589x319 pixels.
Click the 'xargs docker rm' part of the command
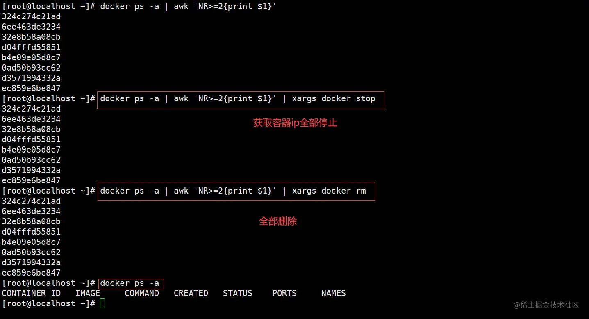(329, 191)
